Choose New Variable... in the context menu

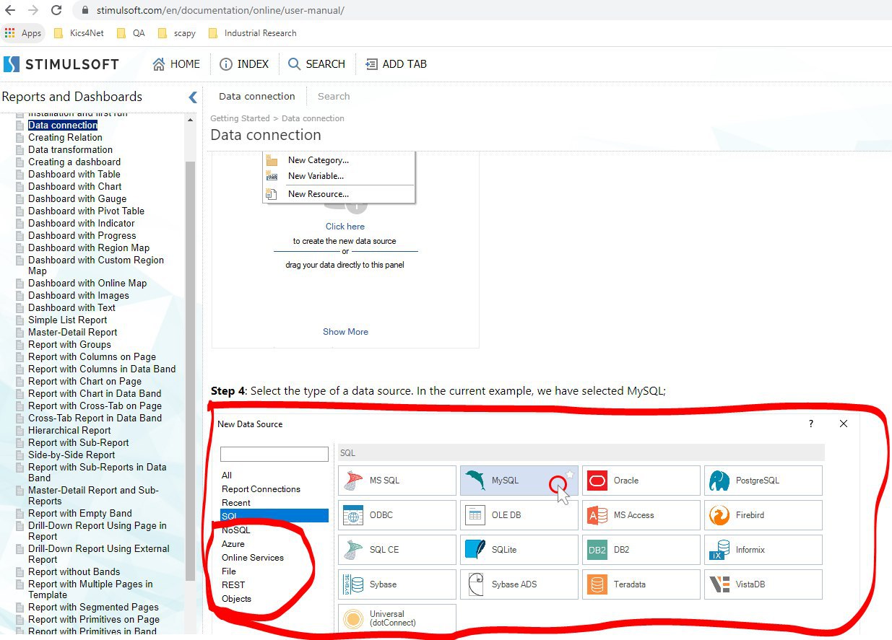pos(316,176)
